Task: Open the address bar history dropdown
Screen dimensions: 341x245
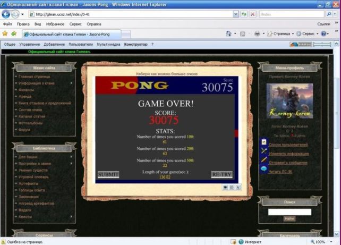Action: pos(236,14)
